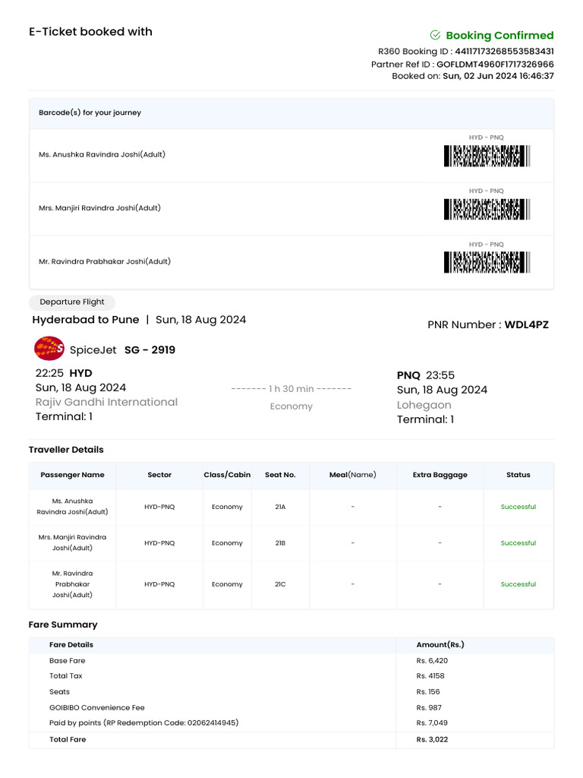Click the Sector column header
The image size is (583, 778).
point(159,475)
